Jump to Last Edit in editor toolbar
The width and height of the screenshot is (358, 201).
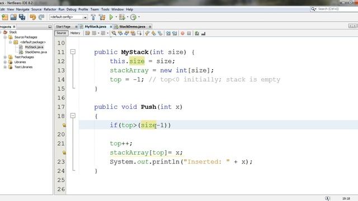(x=88, y=33)
